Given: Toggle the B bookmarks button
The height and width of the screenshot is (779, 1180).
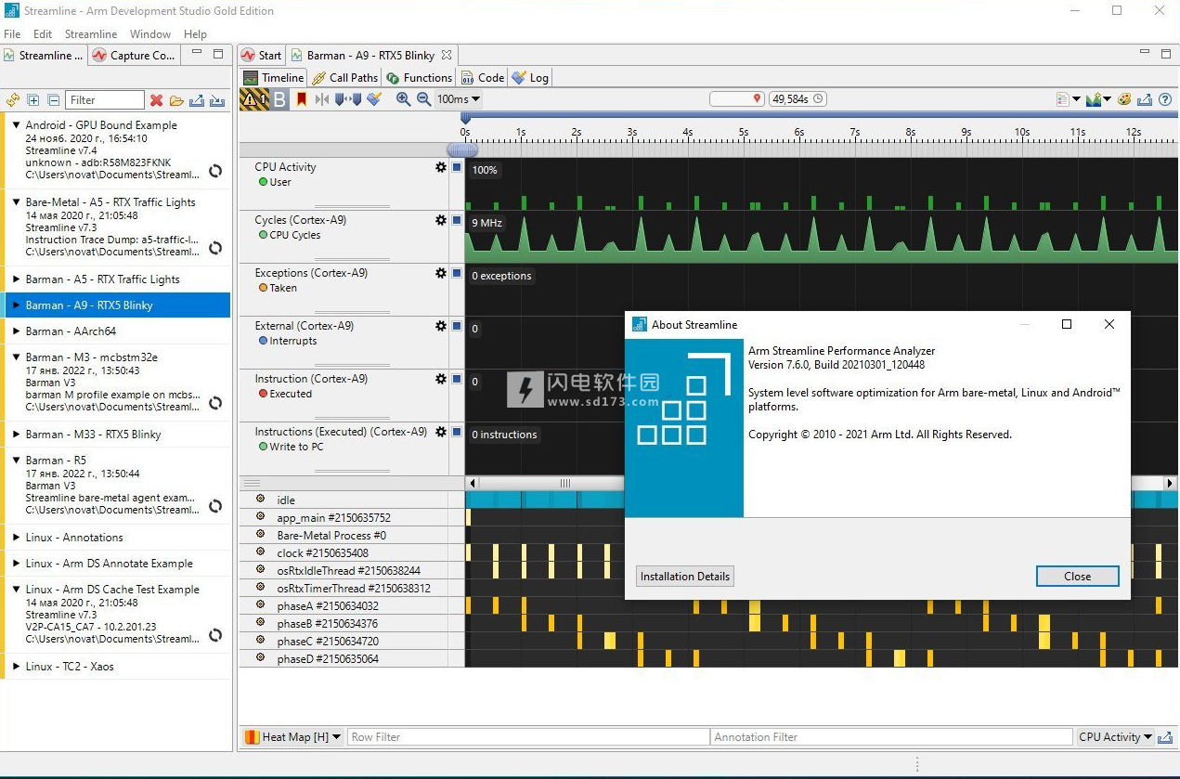Looking at the screenshot, I should 280,99.
